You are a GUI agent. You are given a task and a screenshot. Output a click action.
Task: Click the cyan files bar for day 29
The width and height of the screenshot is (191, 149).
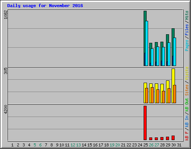click(x=169, y=54)
